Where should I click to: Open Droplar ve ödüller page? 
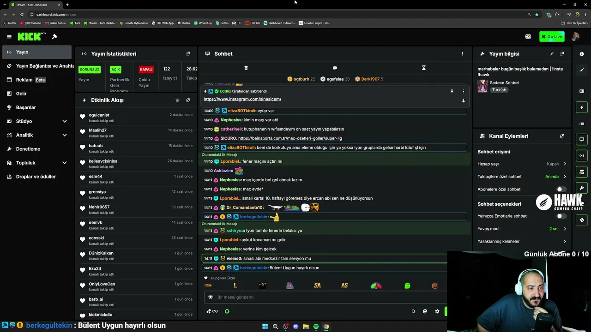click(36, 177)
